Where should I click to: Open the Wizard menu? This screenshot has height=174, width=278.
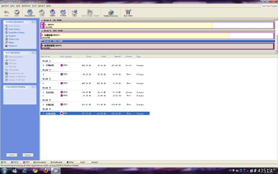pos(41,6)
